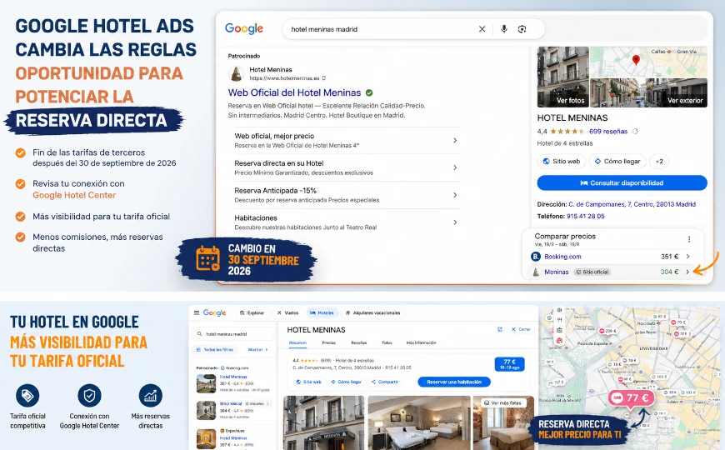Expand the Web oficial, mejor precio sitelink chevron
This screenshot has width=725, height=450.
pos(455,140)
